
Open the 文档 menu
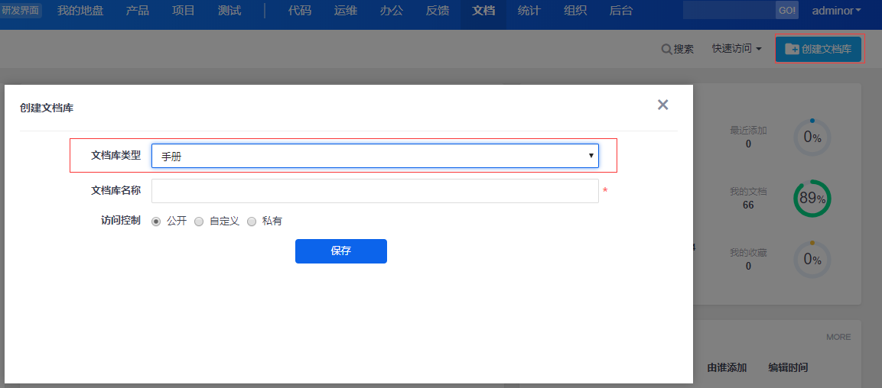tap(483, 11)
